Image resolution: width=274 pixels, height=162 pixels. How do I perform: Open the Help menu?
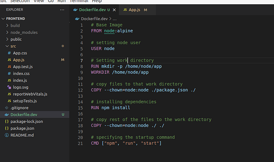(97, 1)
